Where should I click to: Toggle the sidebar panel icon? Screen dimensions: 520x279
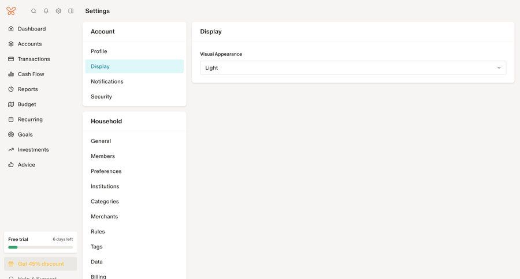click(x=71, y=11)
